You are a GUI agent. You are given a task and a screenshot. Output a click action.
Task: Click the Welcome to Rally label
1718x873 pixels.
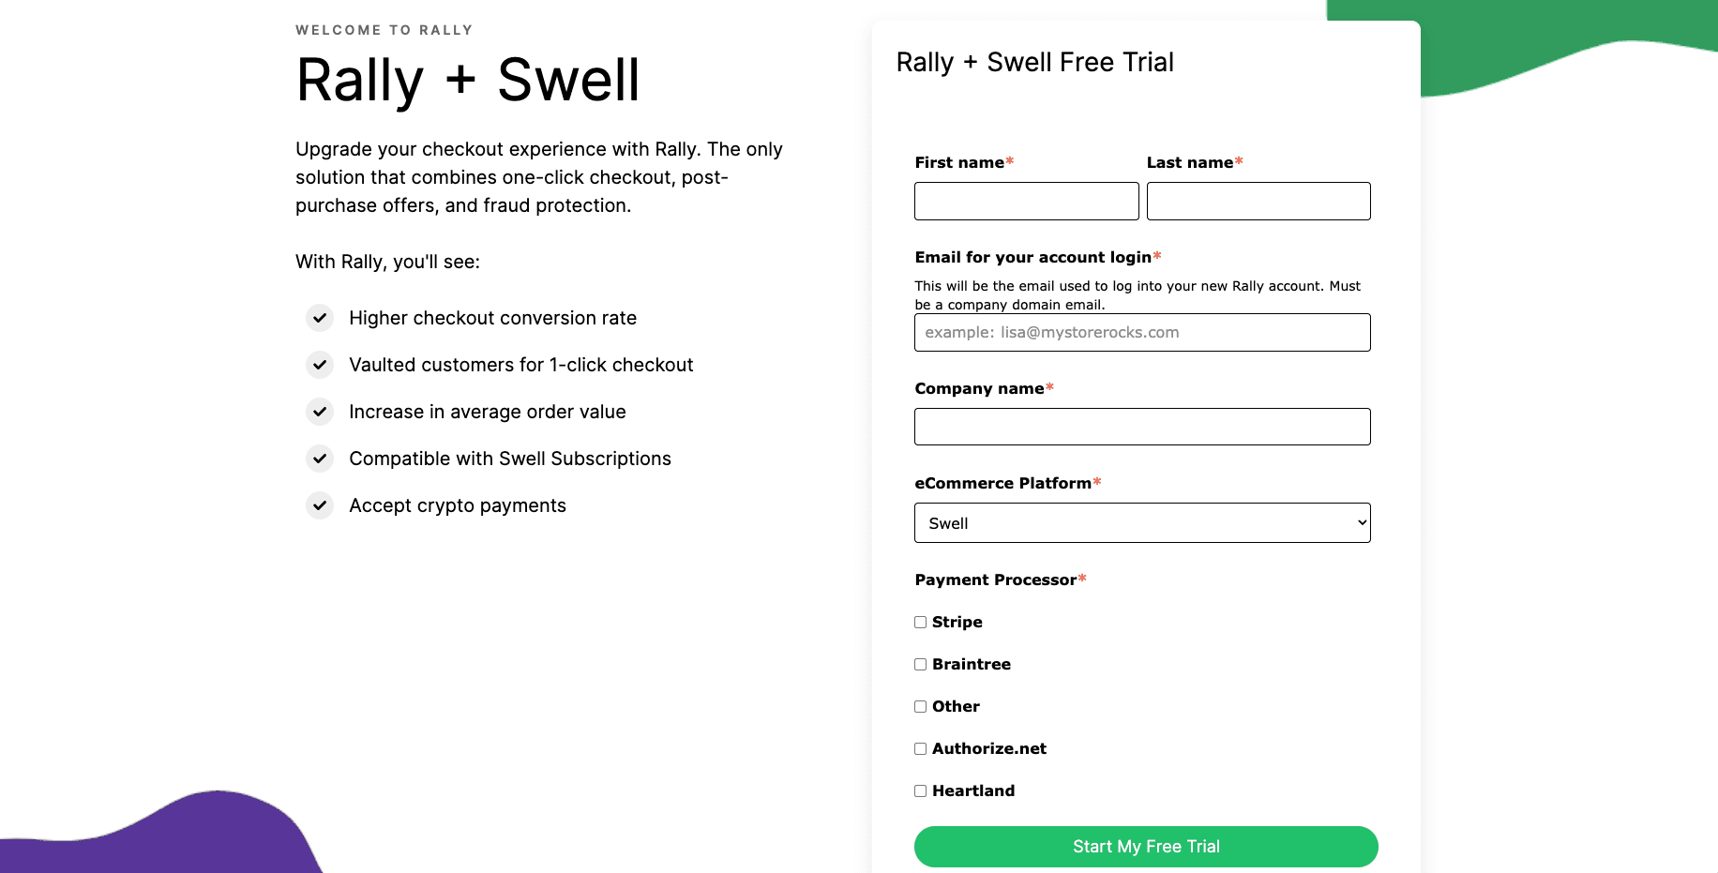point(384,30)
